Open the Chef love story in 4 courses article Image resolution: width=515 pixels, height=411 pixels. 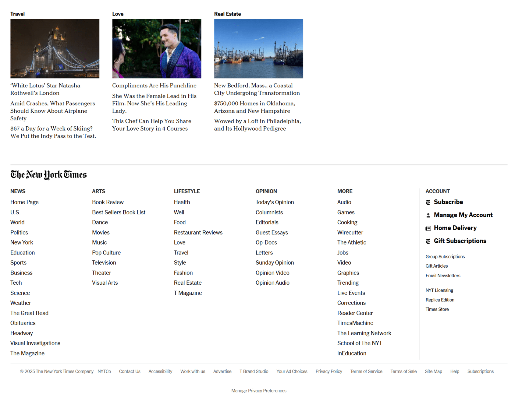152,125
